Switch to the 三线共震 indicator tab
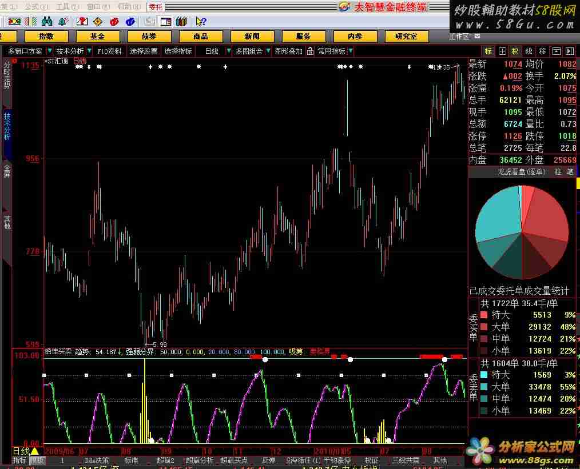Image resolution: width=580 pixels, height=469 pixels. click(x=406, y=460)
